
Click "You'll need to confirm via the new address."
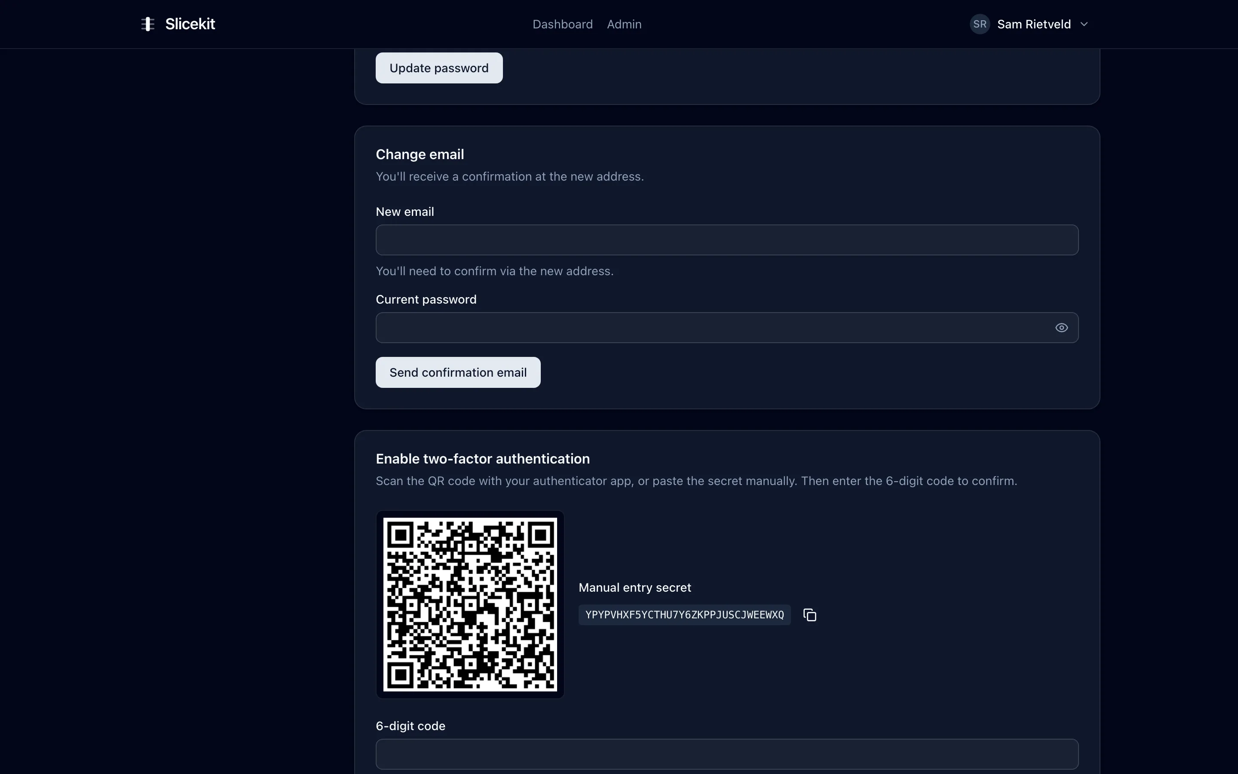coord(495,271)
